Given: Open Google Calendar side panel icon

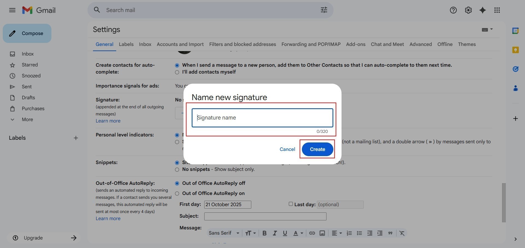Looking at the screenshot, I should pos(515,31).
